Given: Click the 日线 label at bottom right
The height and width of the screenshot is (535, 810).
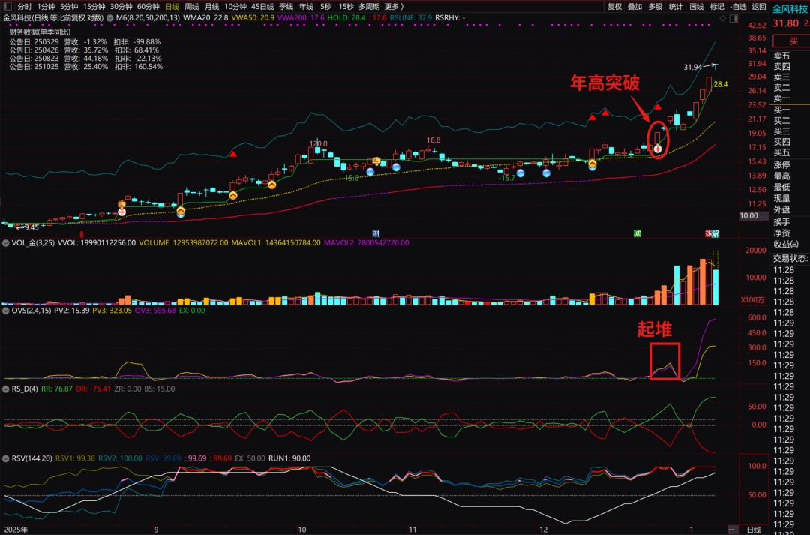Looking at the screenshot, I should click(x=754, y=530).
